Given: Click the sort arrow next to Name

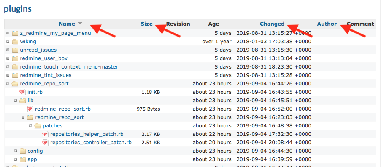Looking at the screenshot, I should [x=80, y=24].
